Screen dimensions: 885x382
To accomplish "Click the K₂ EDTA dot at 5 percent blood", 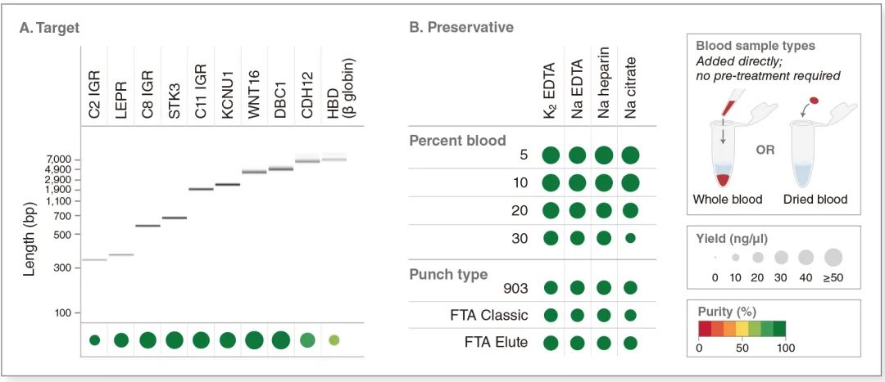I will tap(551, 155).
